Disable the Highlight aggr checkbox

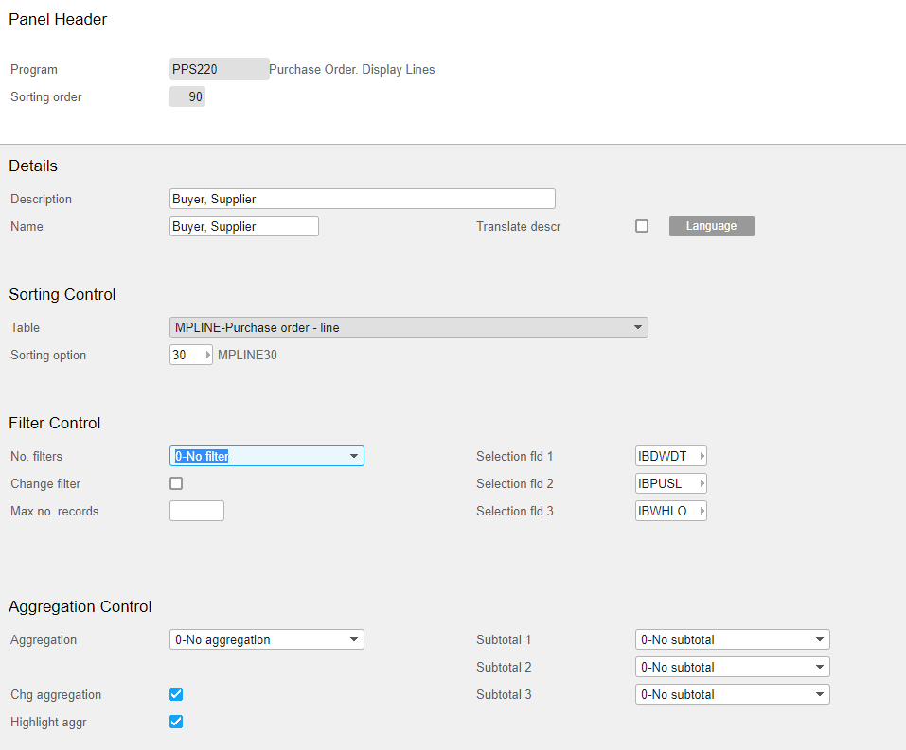click(x=176, y=722)
